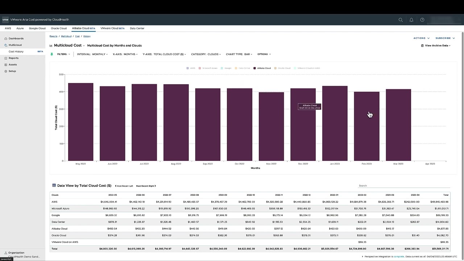Select Most Recent Left ordering
This screenshot has height=261, width=464.
pyautogui.click(x=124, y=186)
